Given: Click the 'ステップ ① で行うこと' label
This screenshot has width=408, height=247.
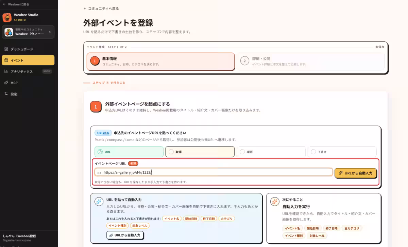Looking at the screenshot, I should click(109, 83).
